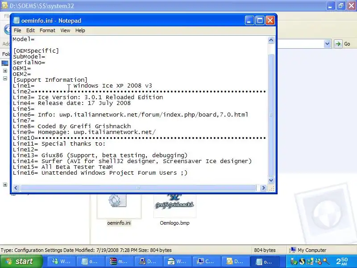Maximize the oeminfo.ini Notepad window
Image resolution: width=357 pixels, height=268 pixels.
(260, 21)
